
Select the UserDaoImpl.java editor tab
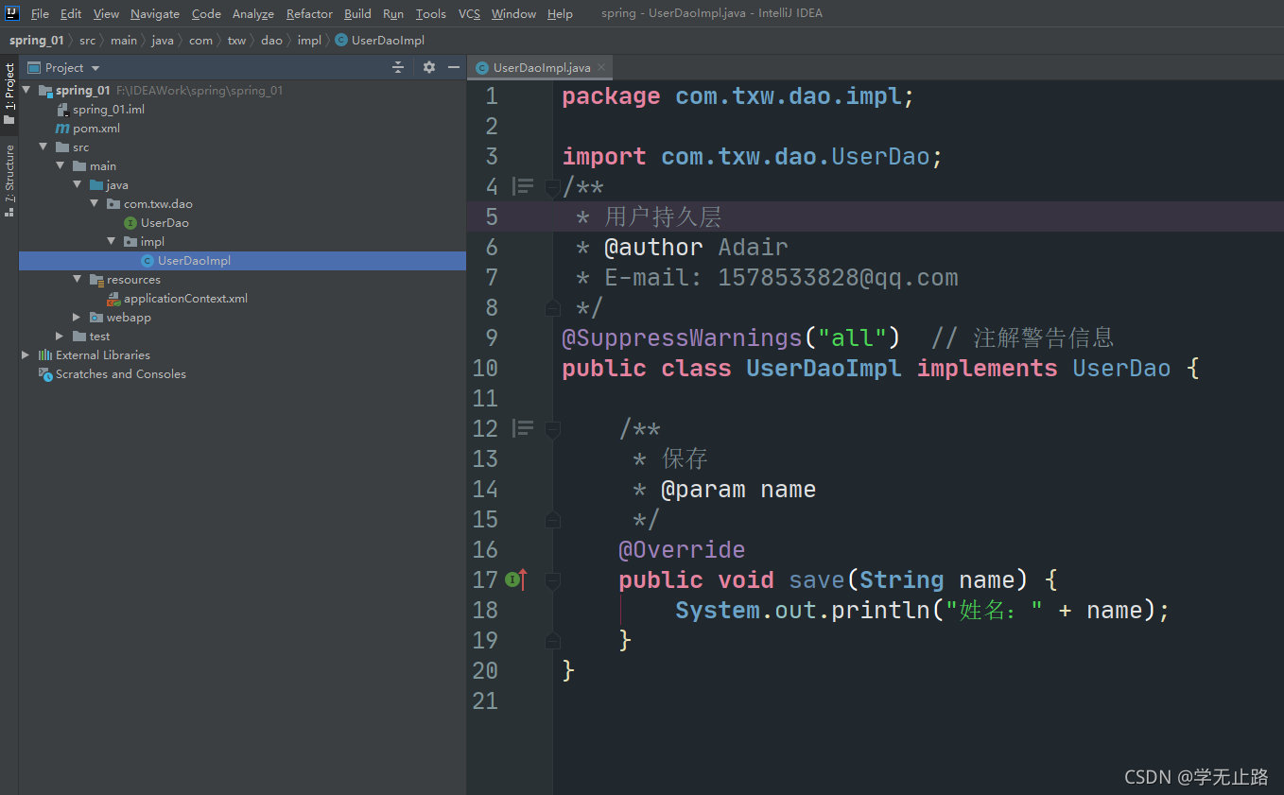click(542, 68)
